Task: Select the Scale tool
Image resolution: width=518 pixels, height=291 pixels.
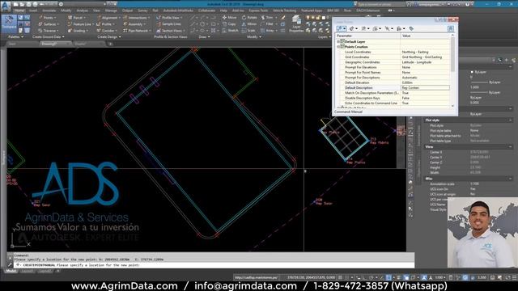Action: pyautogui.click(x=248, y=31)
